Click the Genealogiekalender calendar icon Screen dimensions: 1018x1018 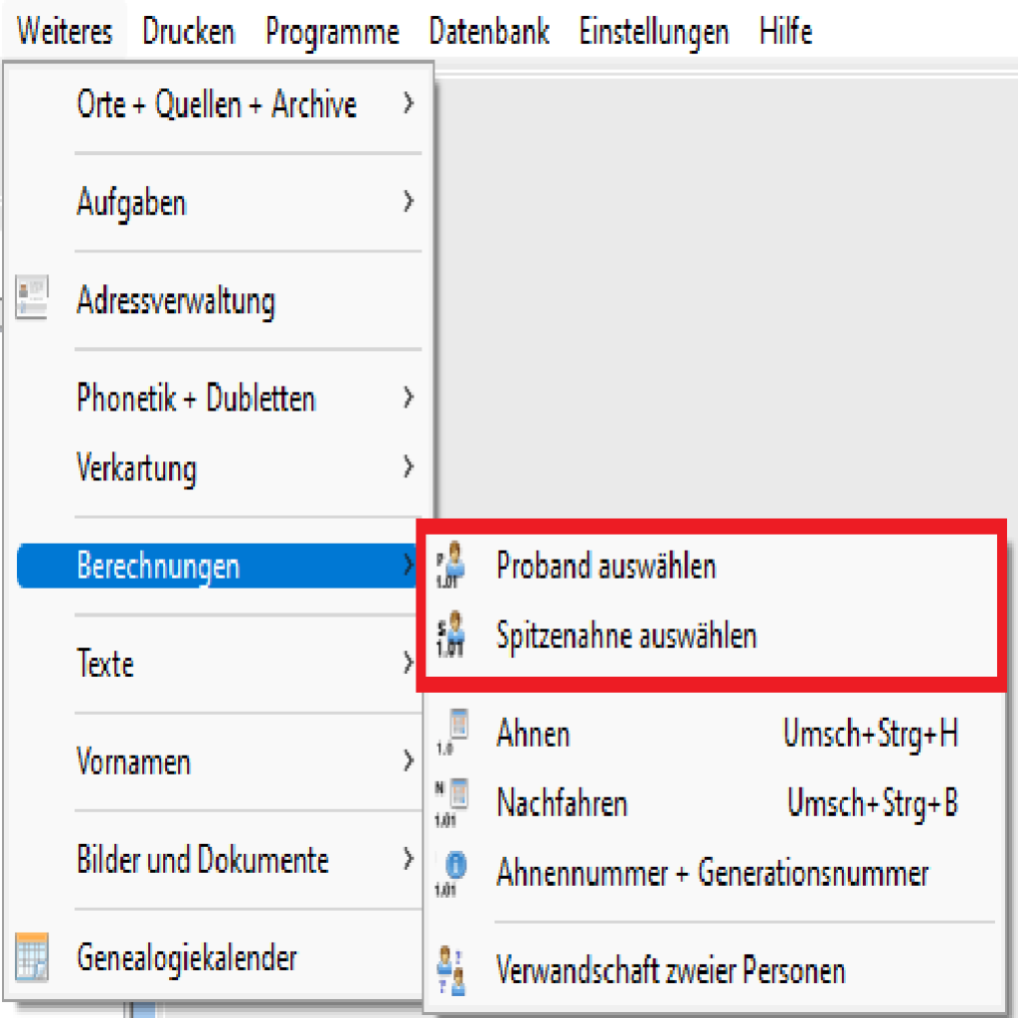[x=33, y=958]
